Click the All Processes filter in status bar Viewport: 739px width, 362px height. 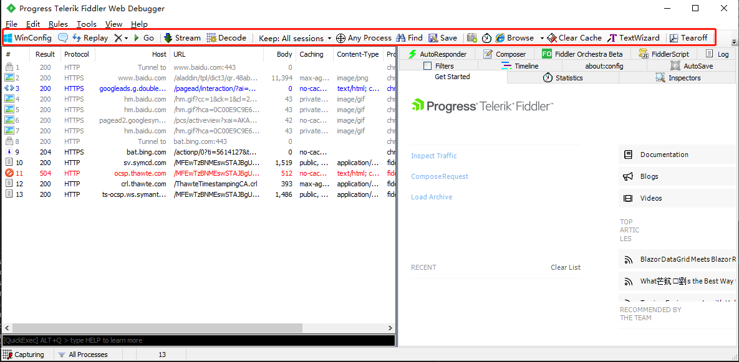83,355
